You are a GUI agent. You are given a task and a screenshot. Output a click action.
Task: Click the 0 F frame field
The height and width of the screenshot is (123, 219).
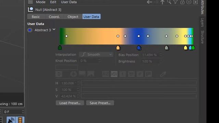click(12, 112)
